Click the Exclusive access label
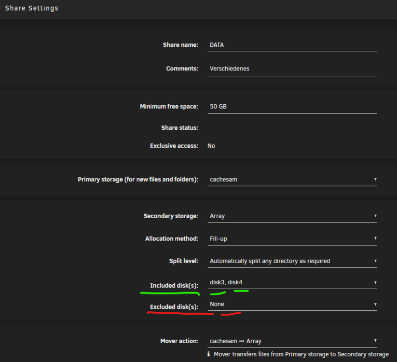The image size is (397, 362). 174,146
